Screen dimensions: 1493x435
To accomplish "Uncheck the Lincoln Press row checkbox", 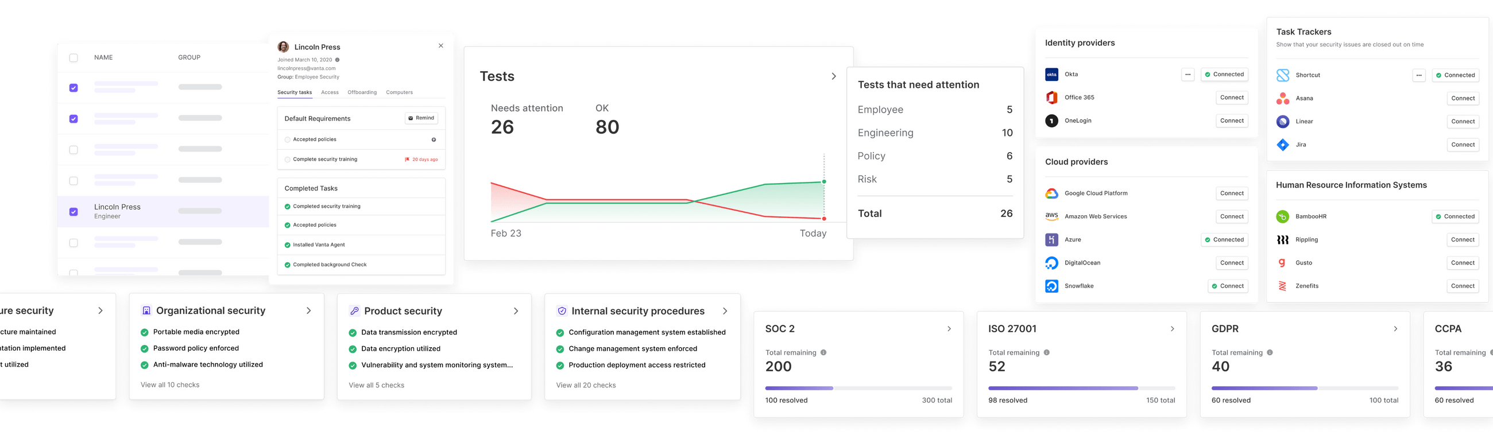I will click(x=74, y=212).
